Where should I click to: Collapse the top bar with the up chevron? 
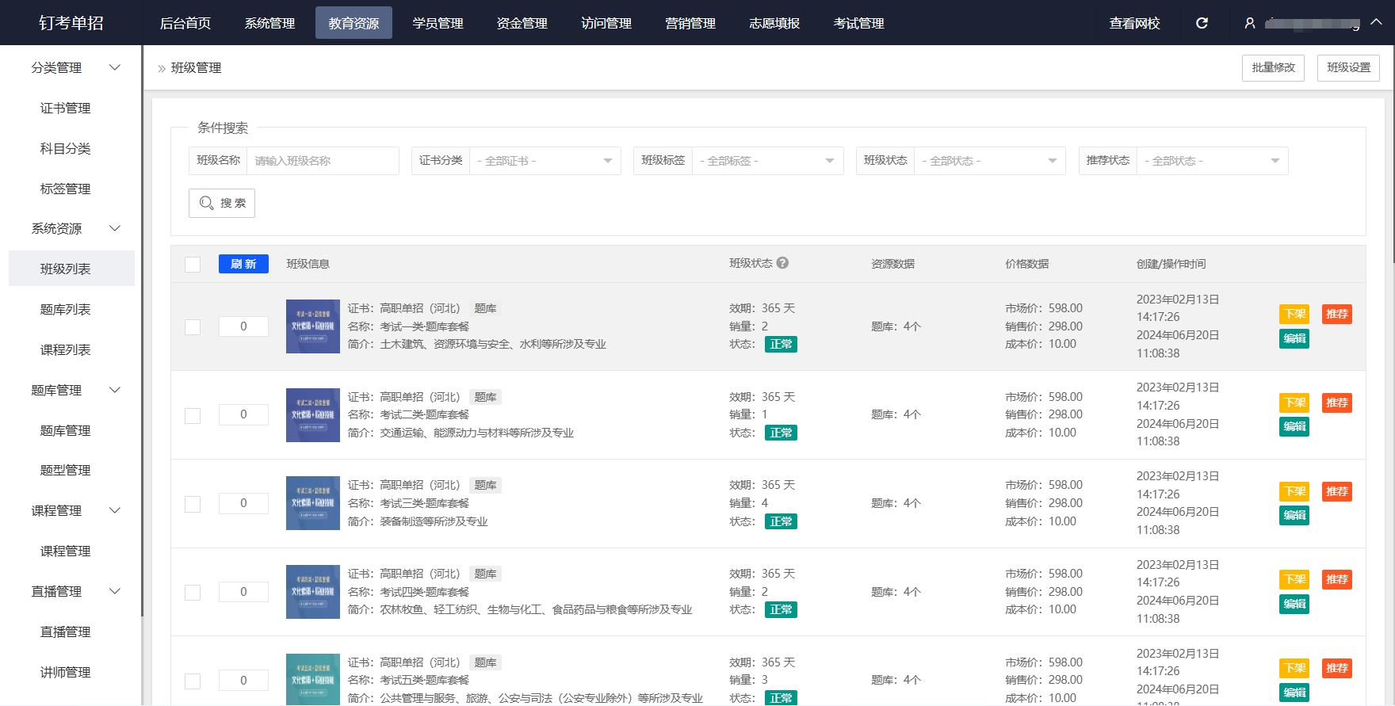tap(1377, 22)
